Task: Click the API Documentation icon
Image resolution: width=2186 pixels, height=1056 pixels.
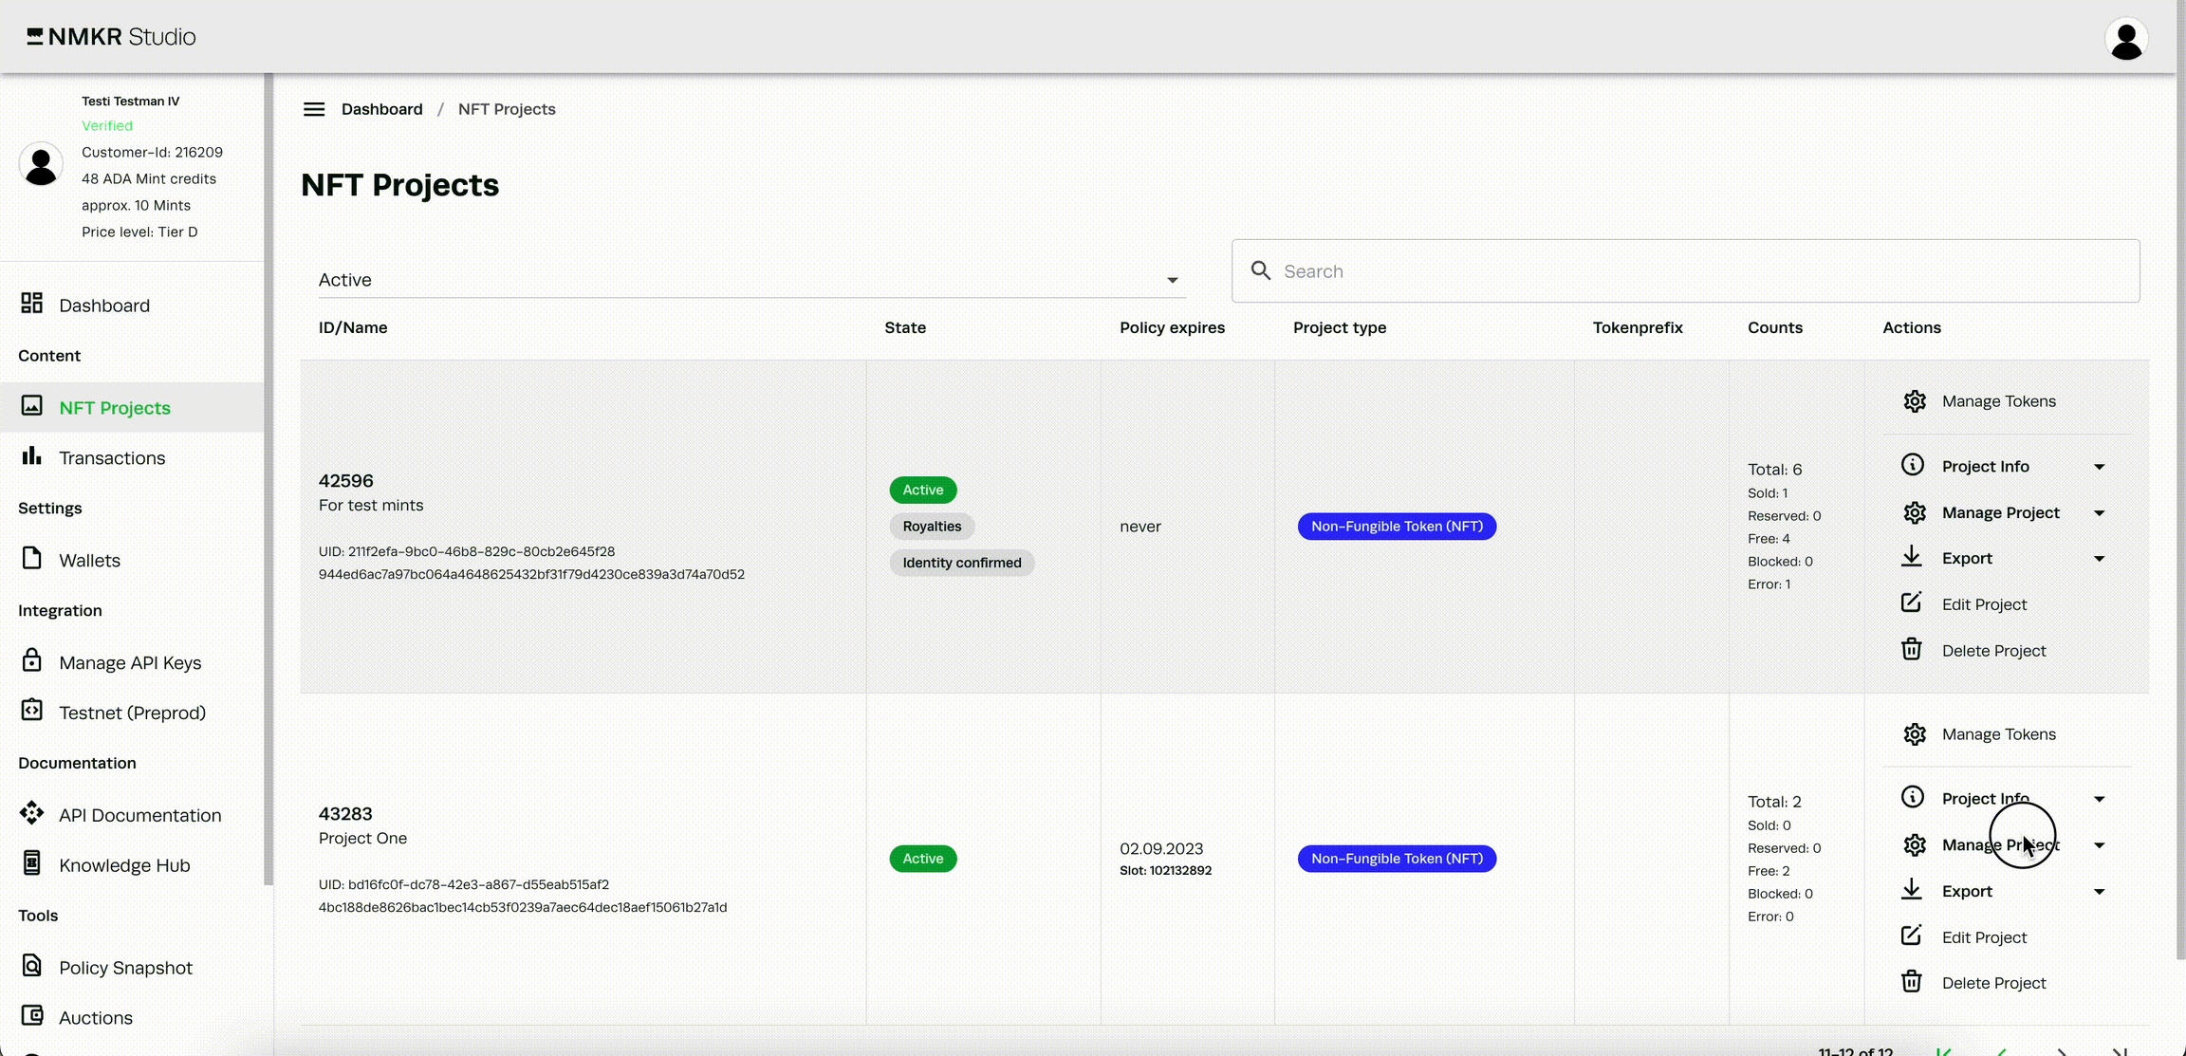Action: tap(32, 813)
